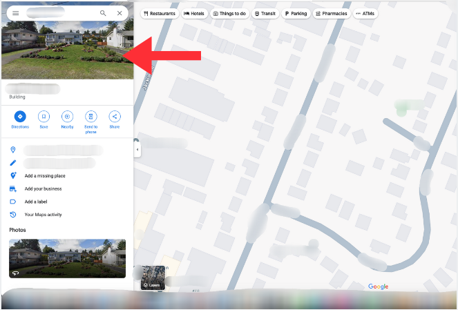Image resolution: width=458 pixels, height=310 pixels.
Task: Send this place to phone
Action: 91,122
